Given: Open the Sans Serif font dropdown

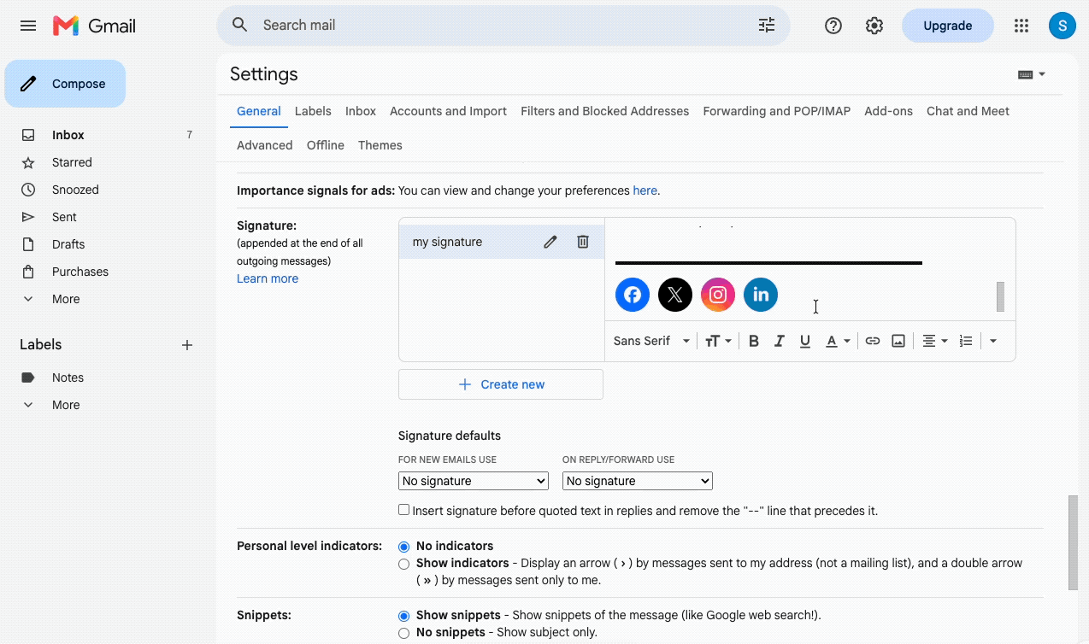Looking at the screenshot, I should click(x=651, y=341).
